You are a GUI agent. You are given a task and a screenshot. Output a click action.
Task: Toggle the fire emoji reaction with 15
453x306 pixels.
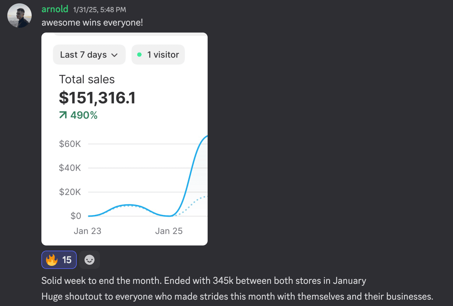(59, 260)
